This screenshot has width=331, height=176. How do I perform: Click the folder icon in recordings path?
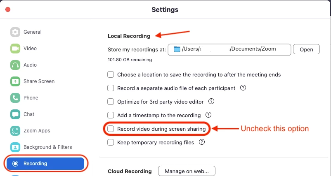(x=177, y=49)
